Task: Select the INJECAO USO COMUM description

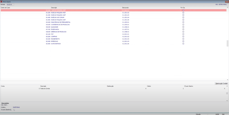Action: click(58, 17)
